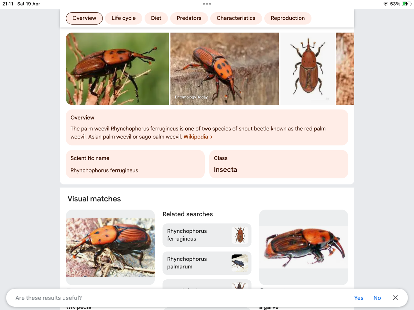The image size is (414, 310).
Task: Tap the 21:11 clock in status bar
Action: pyautogui.click(x=8, y=4)
